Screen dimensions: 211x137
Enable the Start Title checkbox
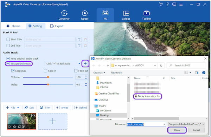[8, 39]
